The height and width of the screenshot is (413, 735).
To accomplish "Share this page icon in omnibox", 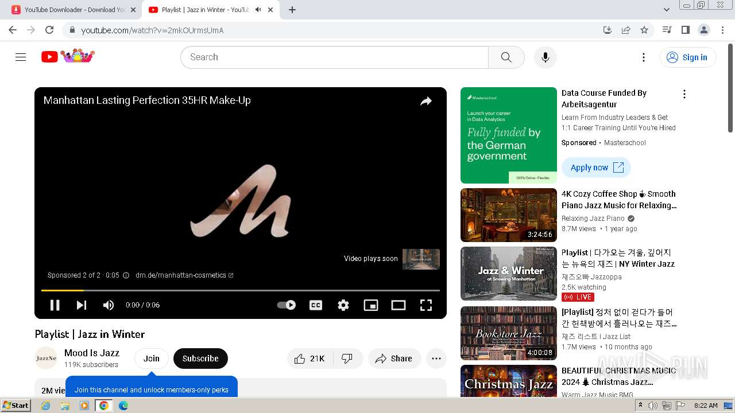I will [626, 30].
